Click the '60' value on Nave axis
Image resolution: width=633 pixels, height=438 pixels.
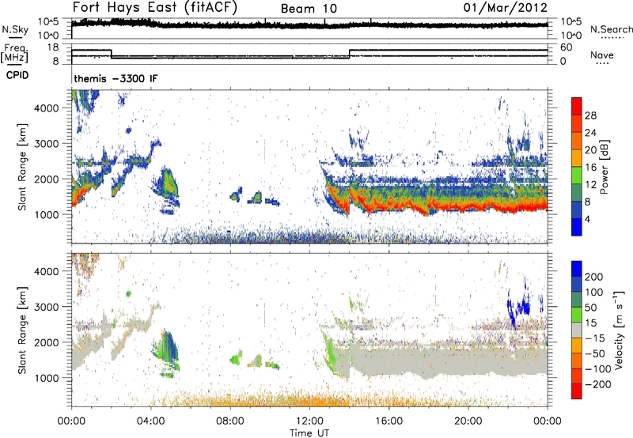(566, 47)
